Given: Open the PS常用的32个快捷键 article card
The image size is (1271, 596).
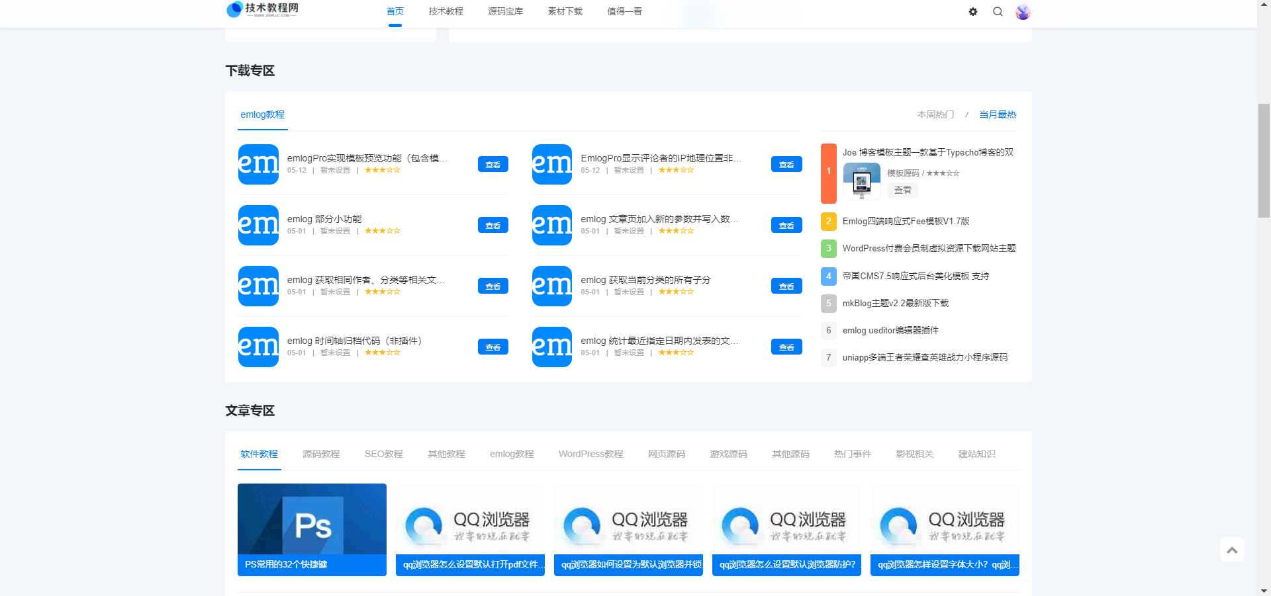Looking at the screenshot, I should point(312,529).
